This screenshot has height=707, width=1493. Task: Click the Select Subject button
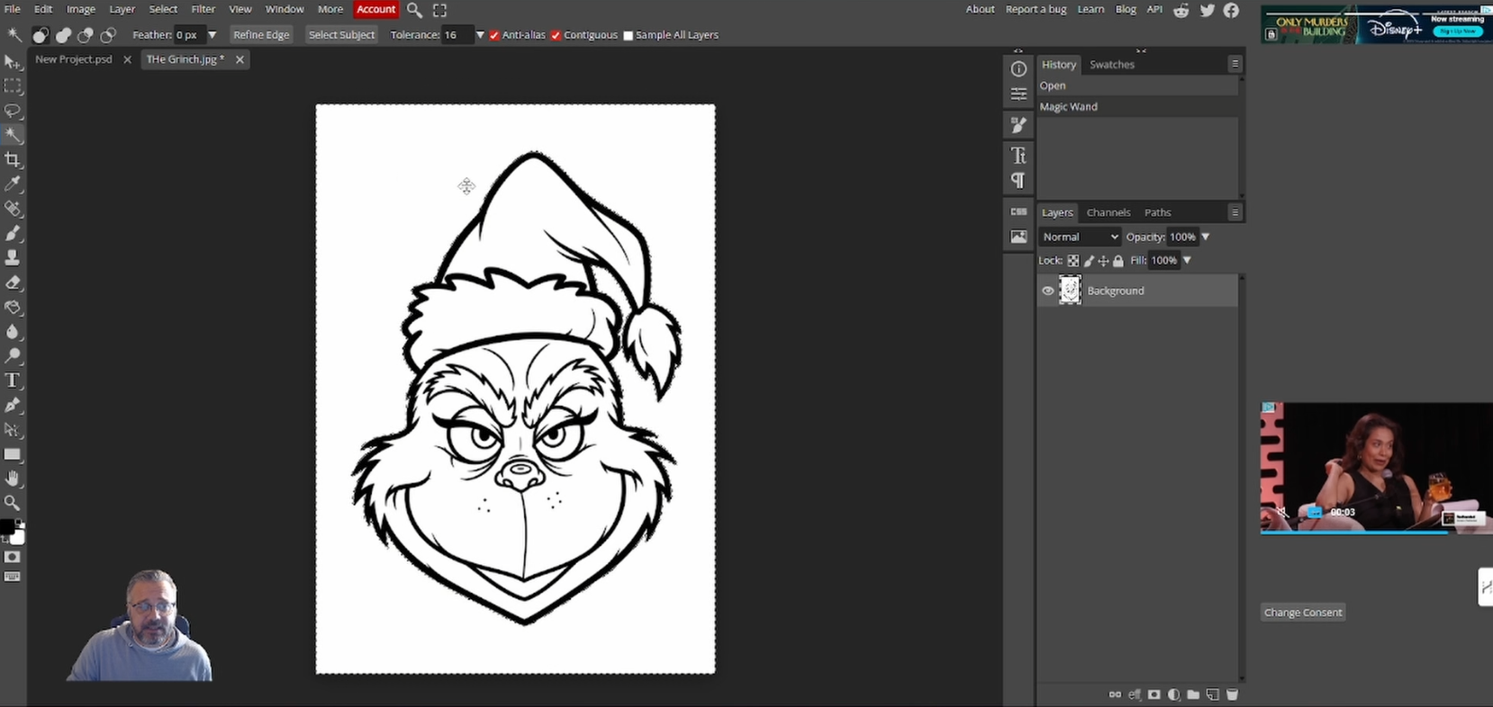[x=341, y=35]
